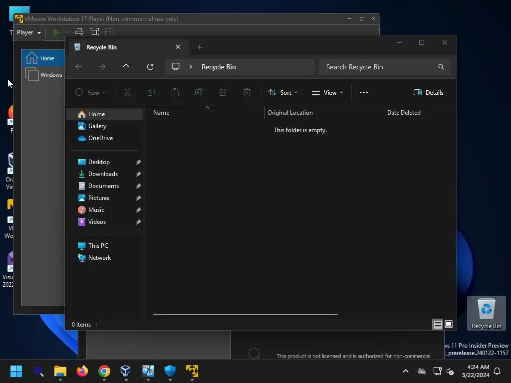The width and height of the screenshot is (511, 383).
Task: Add a new Explorer tab
Action: click(200, 47)
